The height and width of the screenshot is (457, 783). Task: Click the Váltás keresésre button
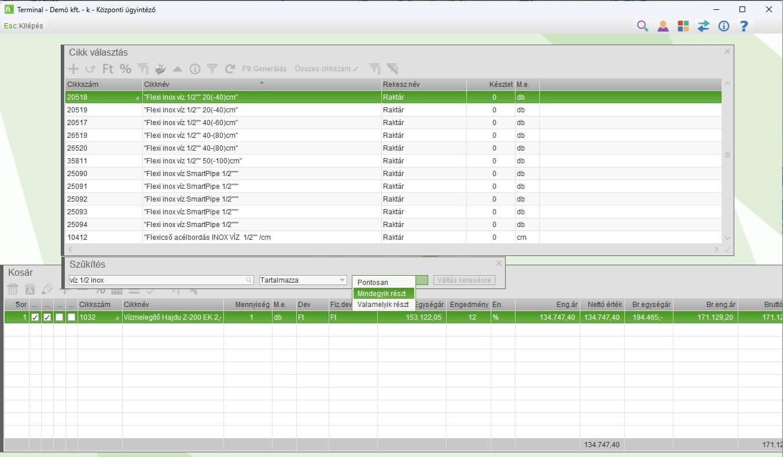click(x=464, y=280)
